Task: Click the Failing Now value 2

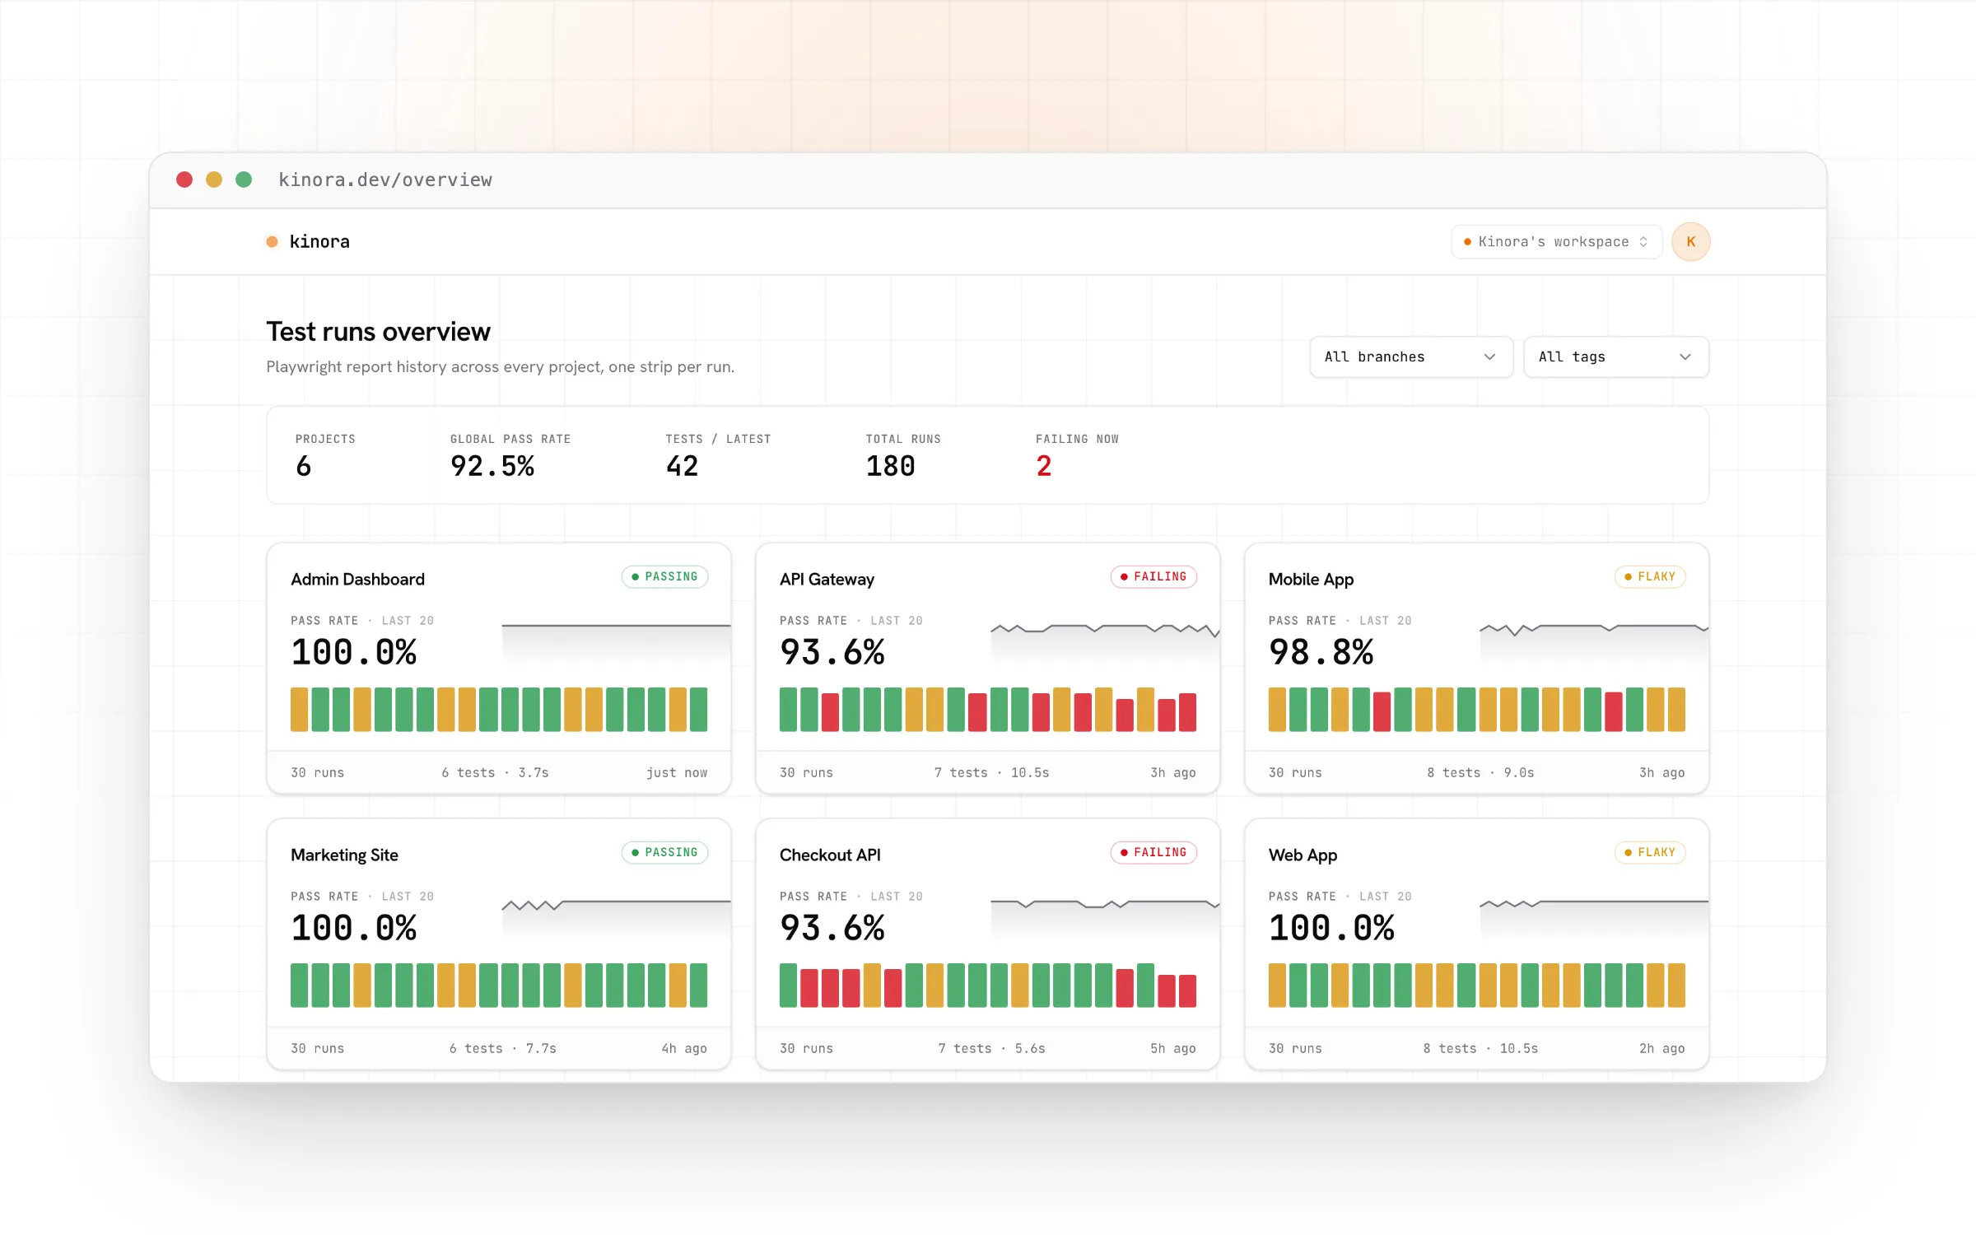Action: click(1044, 467)
